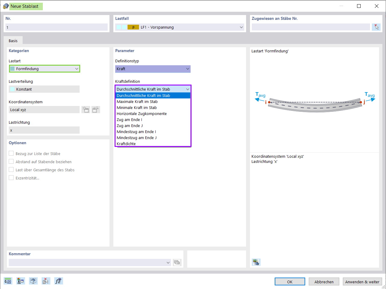Maximize the Neue Stablast dialog
386x289 pixels.
[359, 6]
